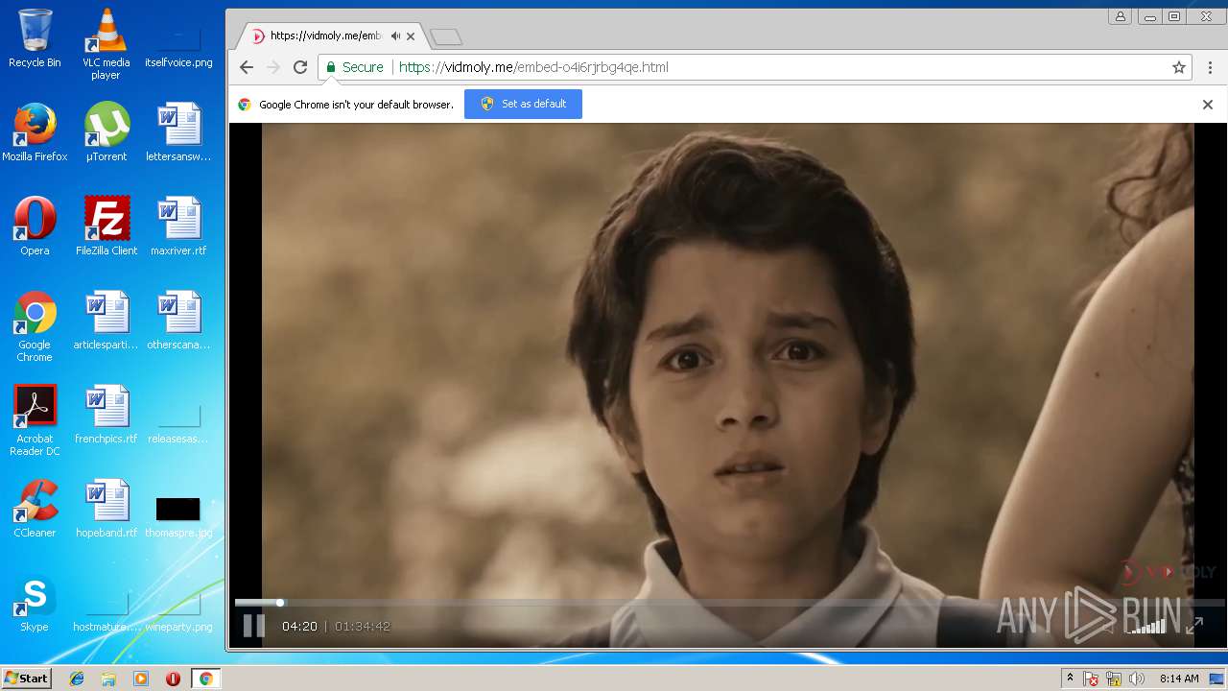1228x691 pixels.
Task: Select the maxriver.rtf document
Action: 178,226
